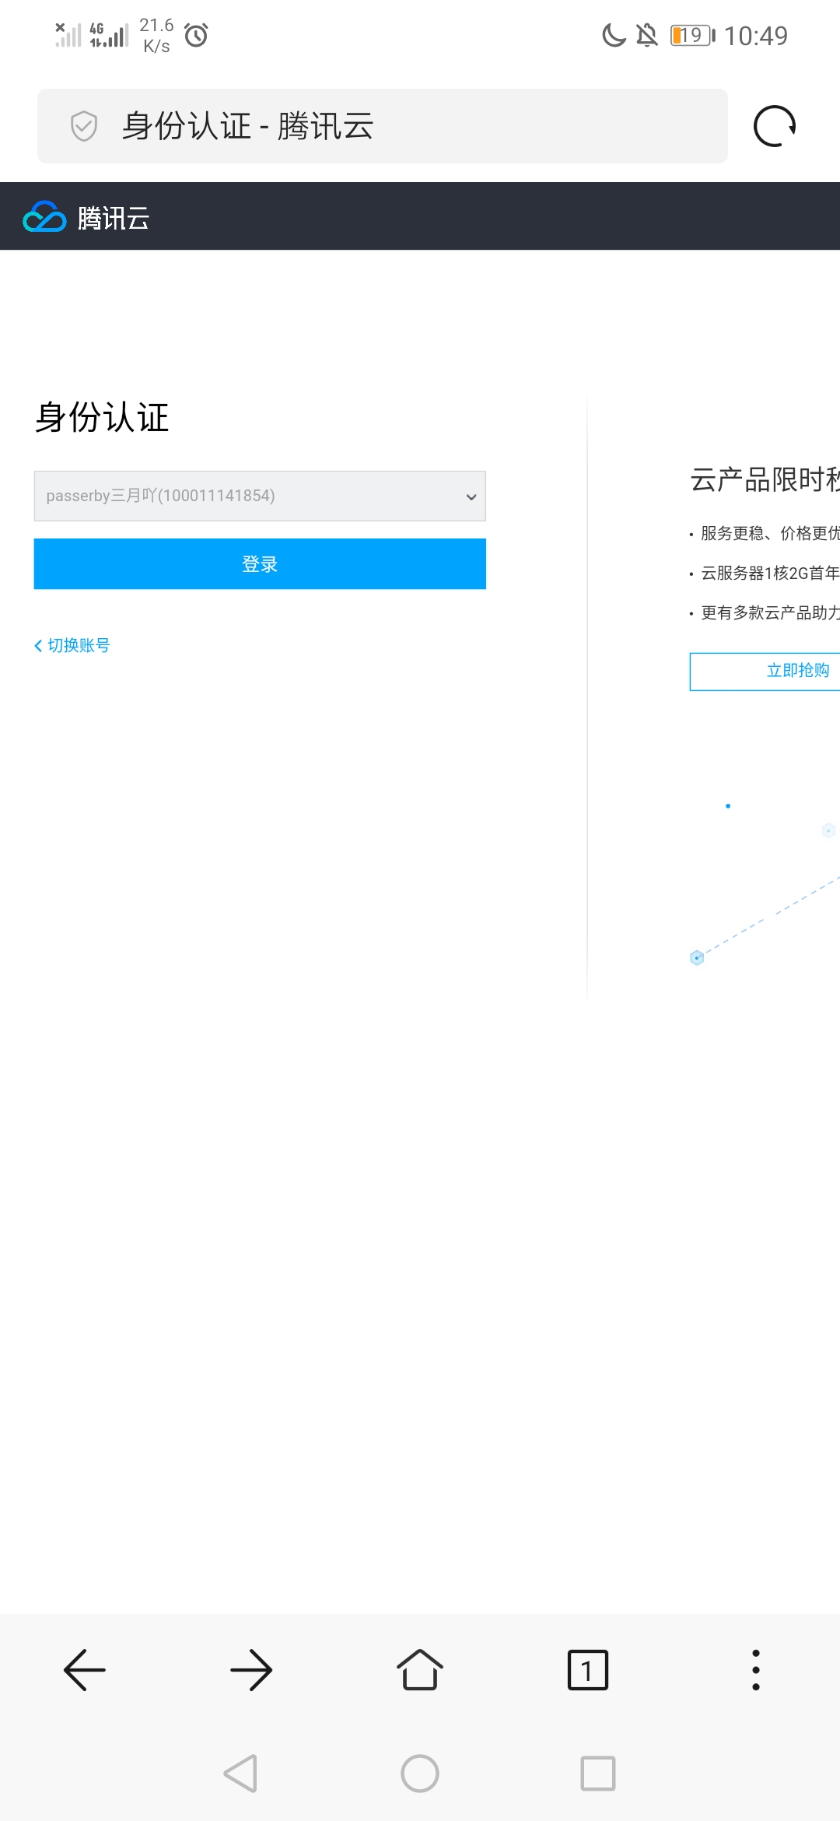Click the 切换账号 link
Viewport: 840px width, 1821px height.
(72, 645)
